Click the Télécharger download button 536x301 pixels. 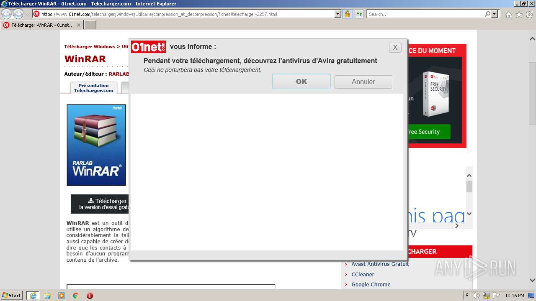pos(100,204)
